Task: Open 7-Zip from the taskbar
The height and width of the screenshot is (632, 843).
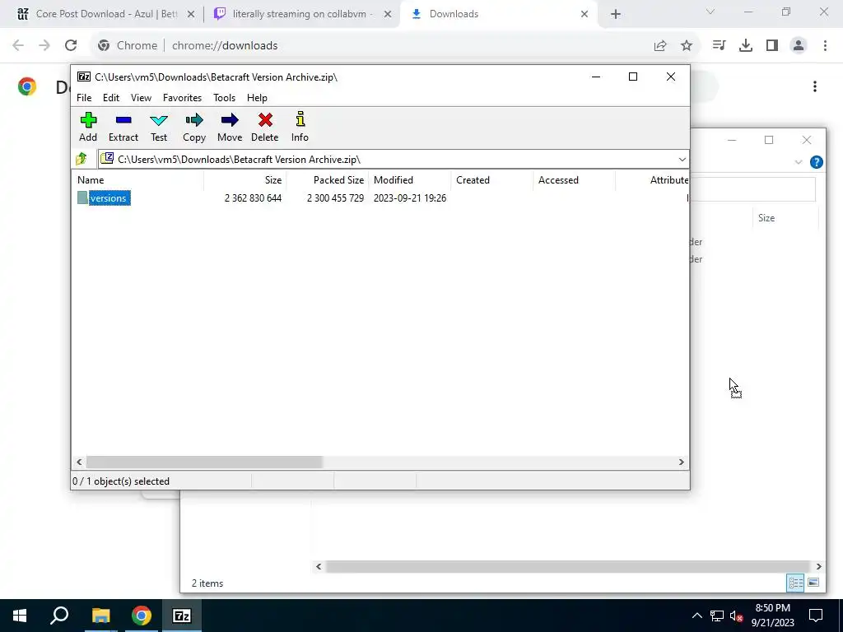Action: [182, 616]
